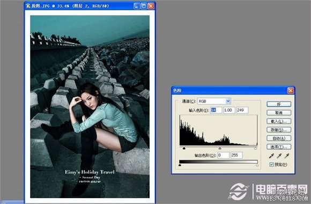
Task: Select the input midtone gray slider under histogram
Action: [x=220, y=148]
